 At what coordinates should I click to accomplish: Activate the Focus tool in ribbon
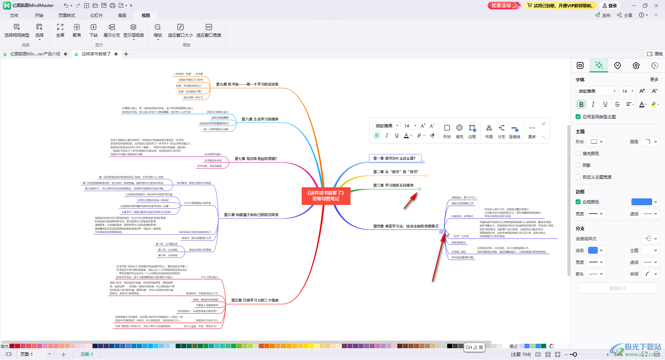pos(77,27)
